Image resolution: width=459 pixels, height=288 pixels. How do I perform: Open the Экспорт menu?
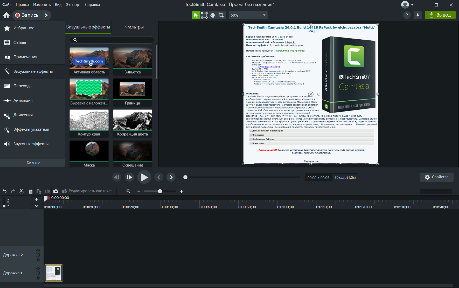(x=73, y=5)
